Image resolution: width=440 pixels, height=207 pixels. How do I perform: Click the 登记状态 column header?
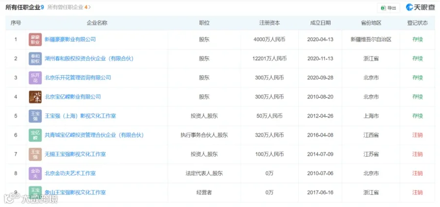pyautogui.click(x=418, y=23)
